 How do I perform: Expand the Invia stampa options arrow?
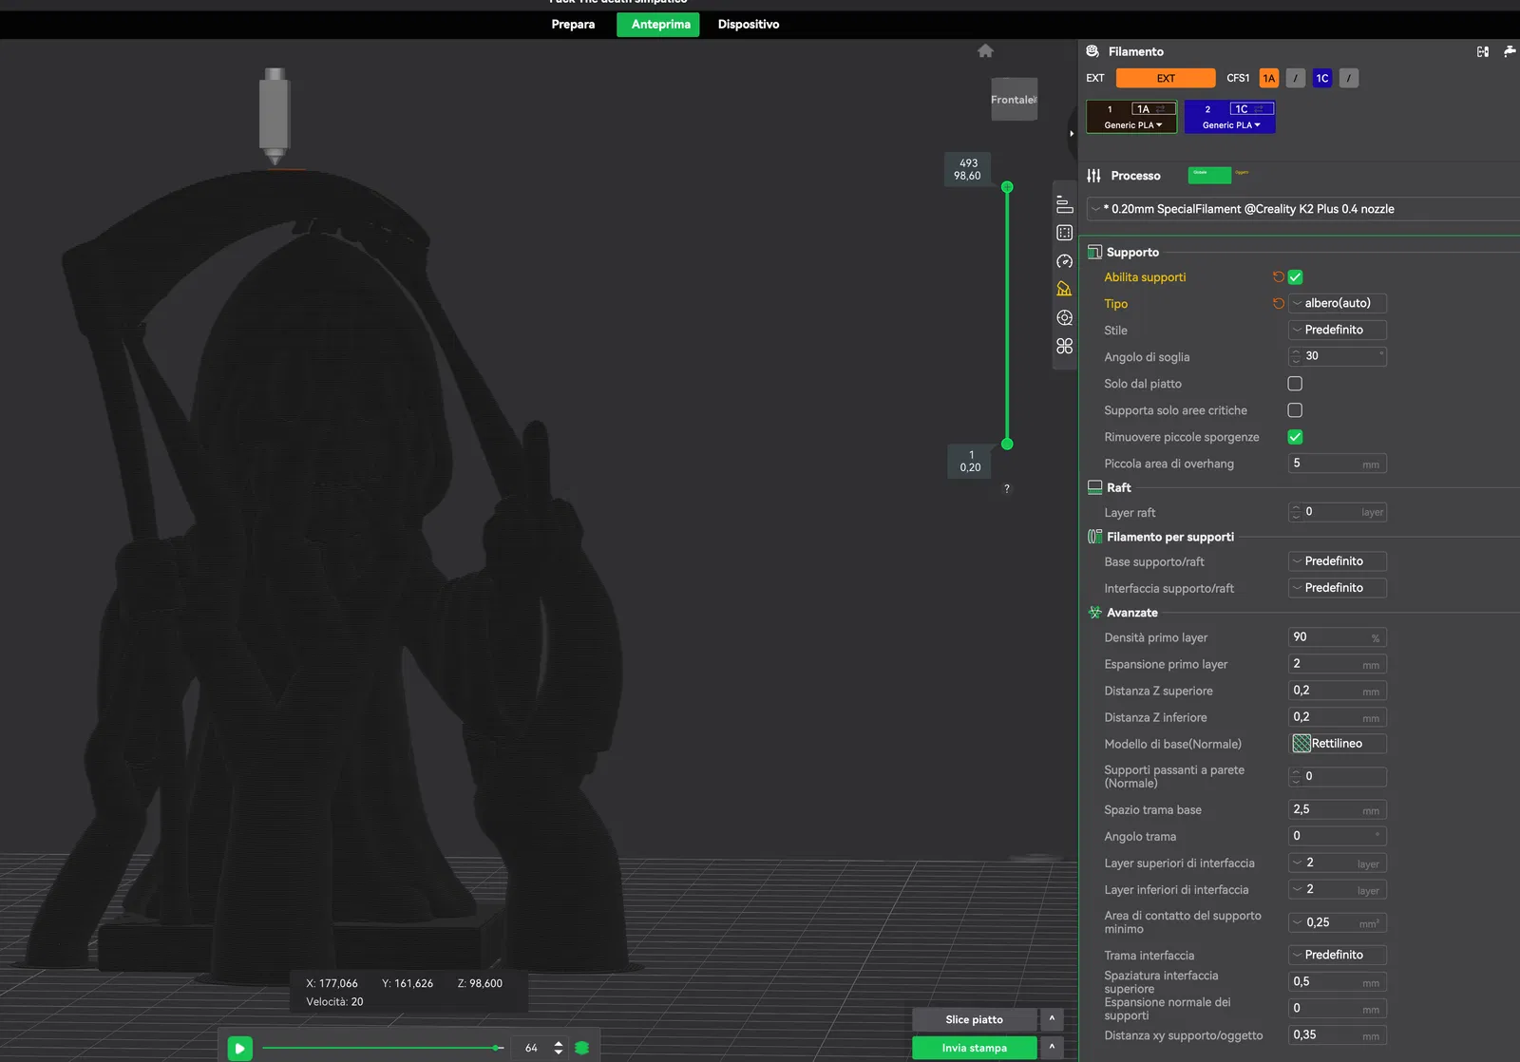(x=1052, y=1048)
